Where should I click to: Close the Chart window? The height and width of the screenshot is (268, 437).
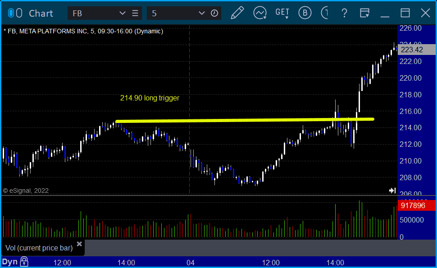[425, 13]
